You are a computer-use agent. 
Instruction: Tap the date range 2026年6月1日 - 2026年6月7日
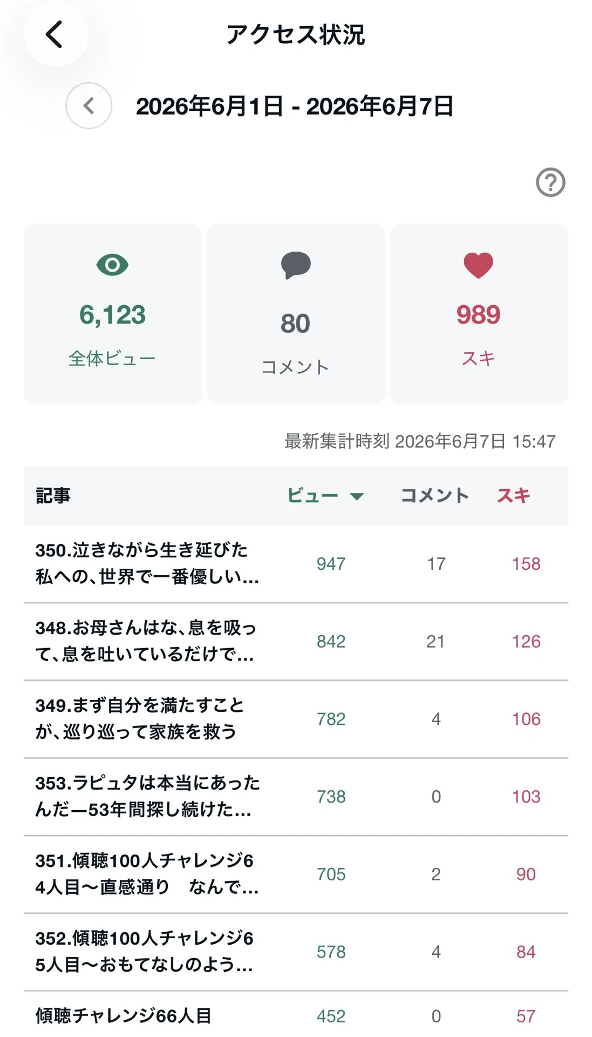[x=295, y=106]
